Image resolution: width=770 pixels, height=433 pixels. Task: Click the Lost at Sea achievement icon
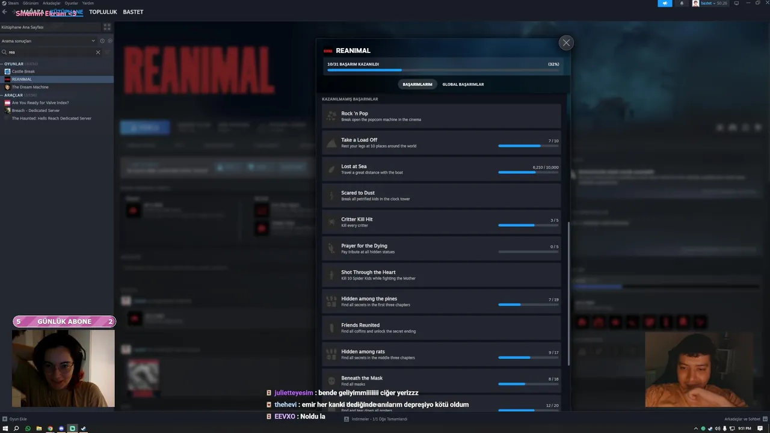click(331, 169)
